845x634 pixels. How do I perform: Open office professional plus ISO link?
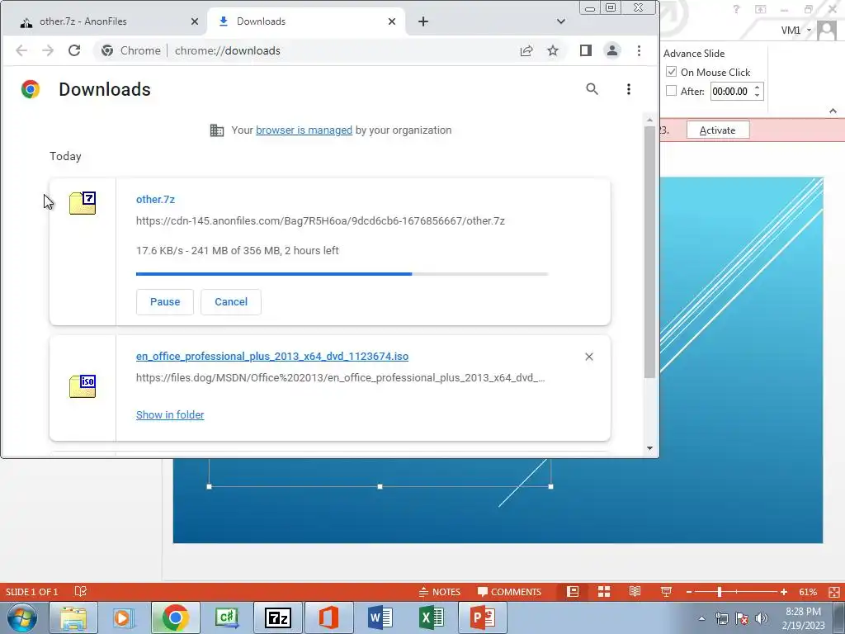[272, 357]
